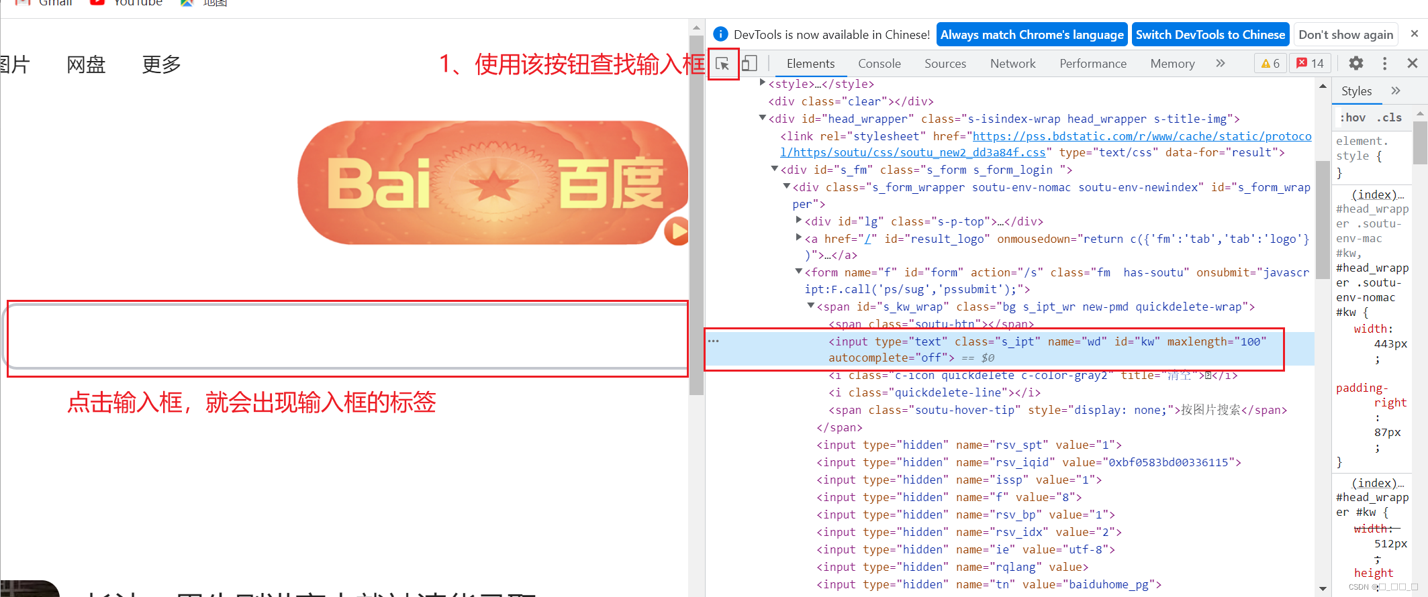Click Always match Chrome's language button

click(x=1032, y=34)
